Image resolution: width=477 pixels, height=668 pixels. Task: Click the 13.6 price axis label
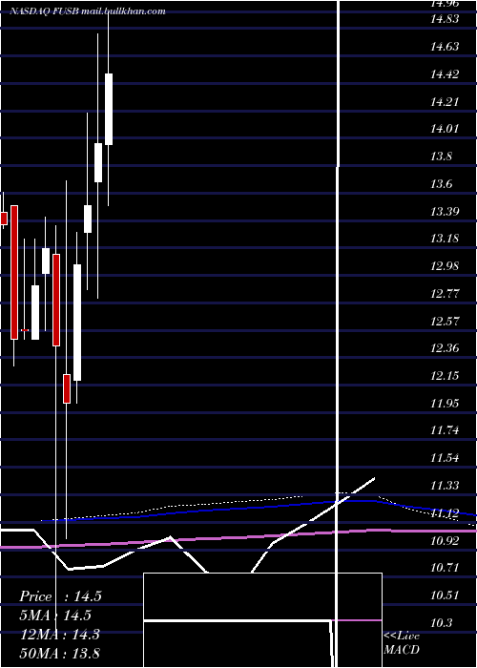click(441, 184)
